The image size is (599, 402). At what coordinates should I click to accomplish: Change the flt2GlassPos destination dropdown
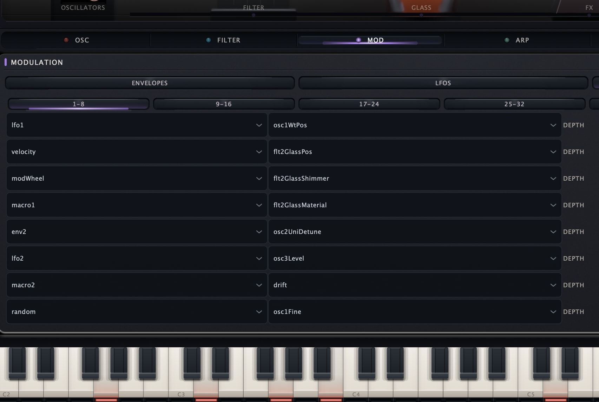415,152
